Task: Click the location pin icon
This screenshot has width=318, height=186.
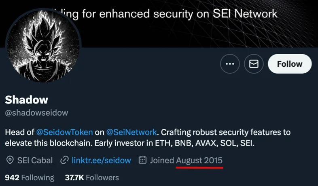Action: 10,160
